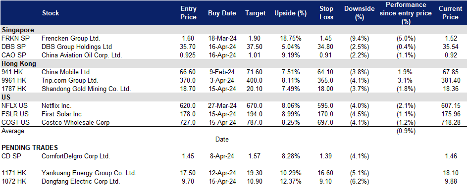Select the Entry Price column header

coord(189,13)
